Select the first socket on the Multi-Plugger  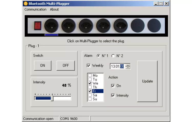[x=51, y=26]
